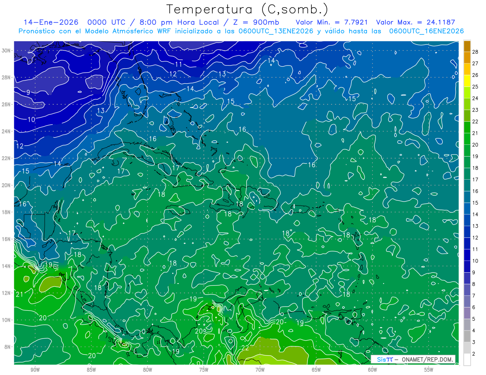The height and width of the screenshot is (375, 486).
Task: Click the 80W longitude axis label
Action: click(147, 370)
